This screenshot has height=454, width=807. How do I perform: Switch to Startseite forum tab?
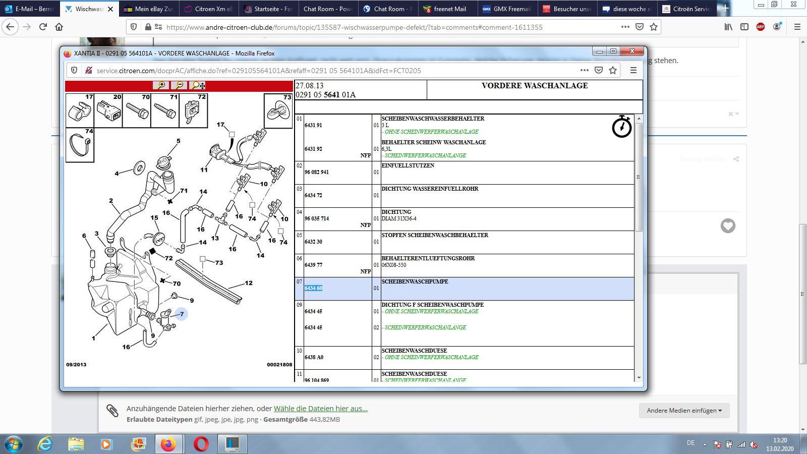pos(268,9)
